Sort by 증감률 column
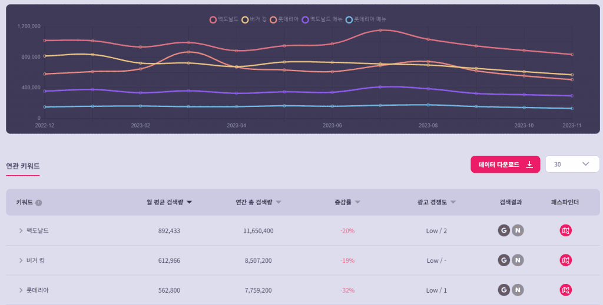 (x=347, y=202)
